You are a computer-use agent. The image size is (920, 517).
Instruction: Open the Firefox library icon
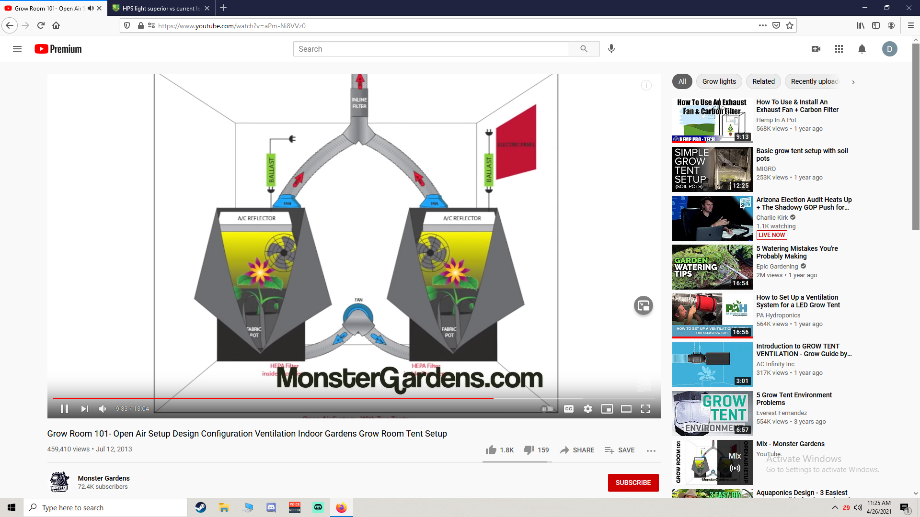861,25
